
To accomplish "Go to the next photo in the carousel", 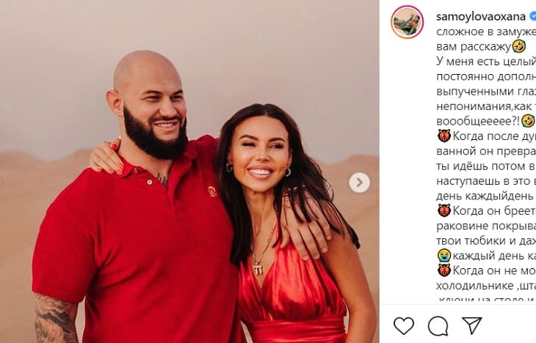I will coord(359,182).
